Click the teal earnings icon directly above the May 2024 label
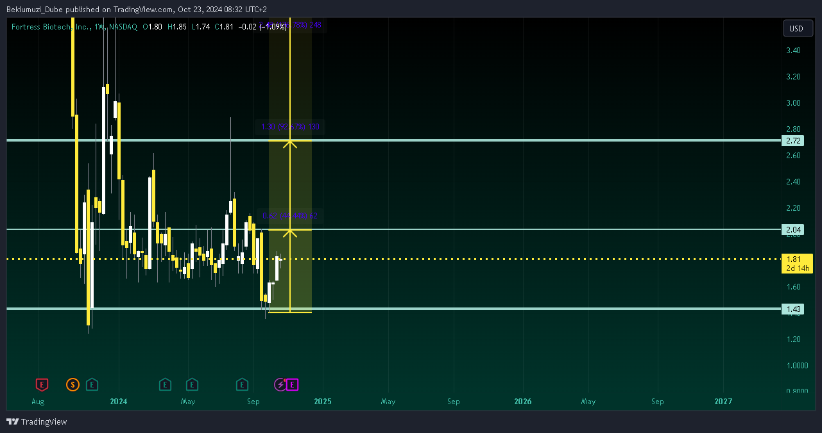 [192, 384]
